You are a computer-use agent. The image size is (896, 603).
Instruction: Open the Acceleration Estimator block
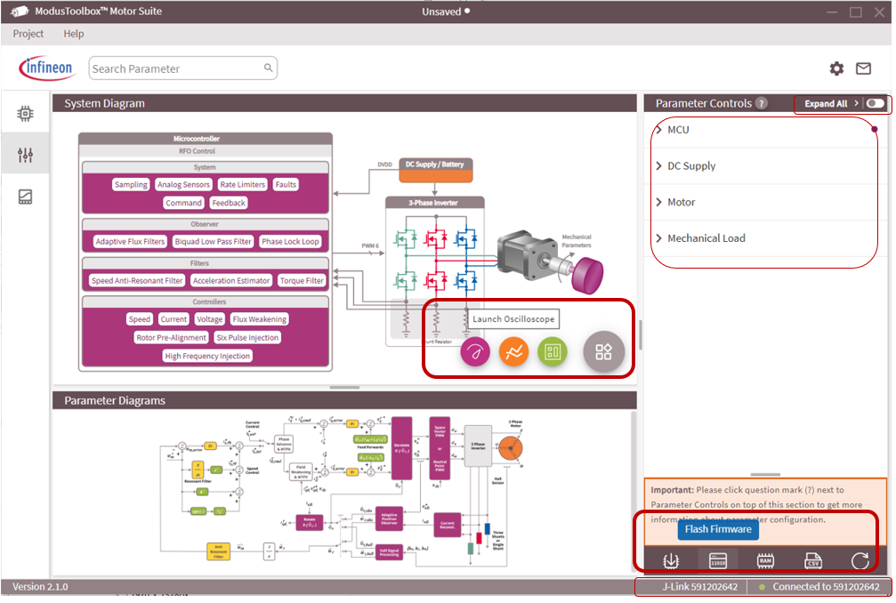click(x=230, y=280)
